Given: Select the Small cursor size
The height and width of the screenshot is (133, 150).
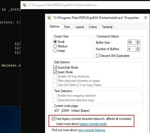Looking at the screenshot, I should [55, 42].
